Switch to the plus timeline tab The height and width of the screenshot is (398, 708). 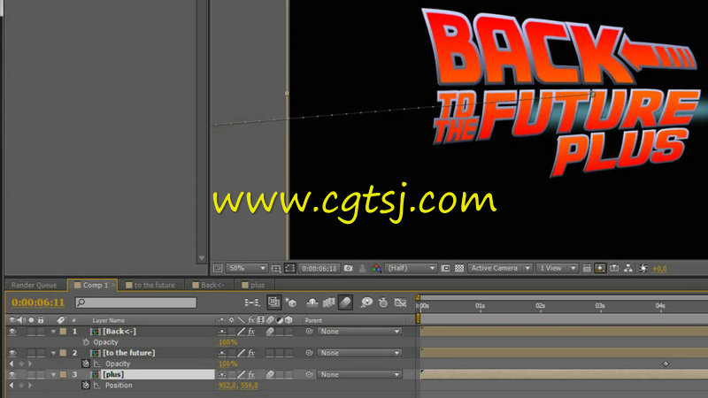click(x=253, y=285)
